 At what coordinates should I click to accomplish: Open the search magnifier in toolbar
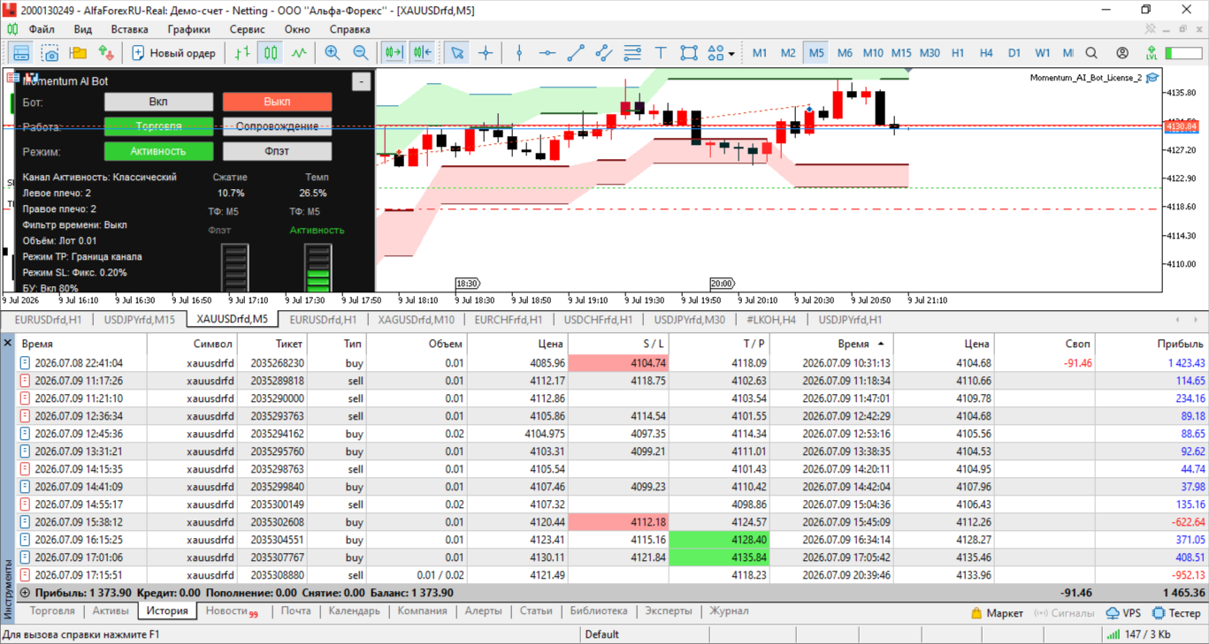[x=1092, y=53]
